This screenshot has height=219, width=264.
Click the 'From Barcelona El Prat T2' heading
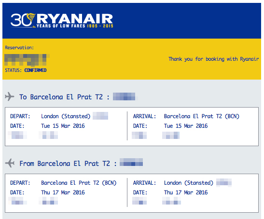point(65,164)
